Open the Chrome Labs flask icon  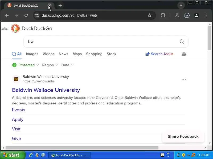pyautogui.click(x=177, y=15)
